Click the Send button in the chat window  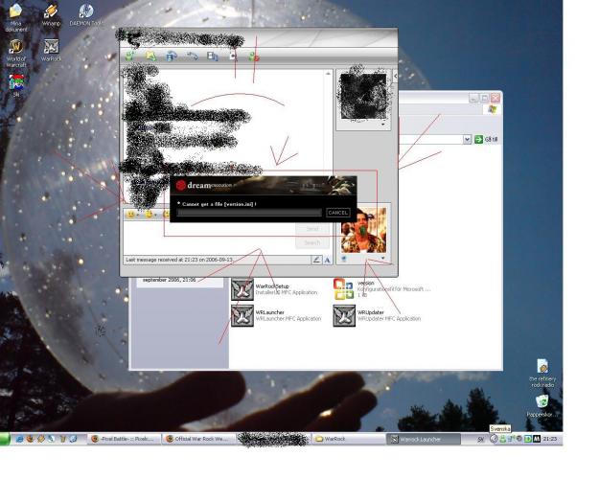[312, 228]
